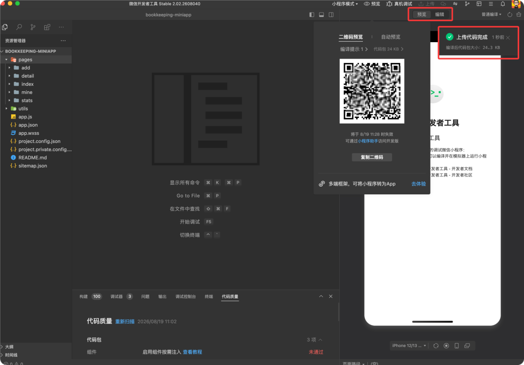Click the version management branch icon in toolbar
This screenshot has width=524, height=365.
coord(467,4)
